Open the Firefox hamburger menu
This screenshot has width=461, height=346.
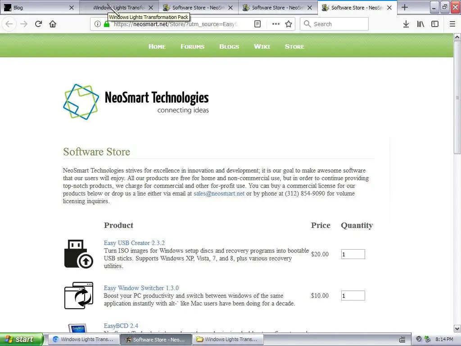point(452,24)
